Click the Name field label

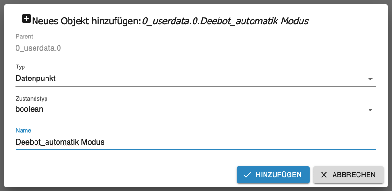point(23,130)
